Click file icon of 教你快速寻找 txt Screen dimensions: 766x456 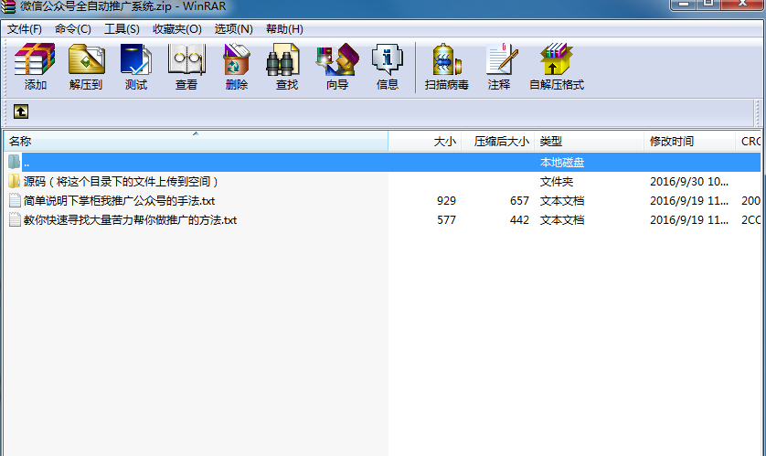(x=15, y=219)
